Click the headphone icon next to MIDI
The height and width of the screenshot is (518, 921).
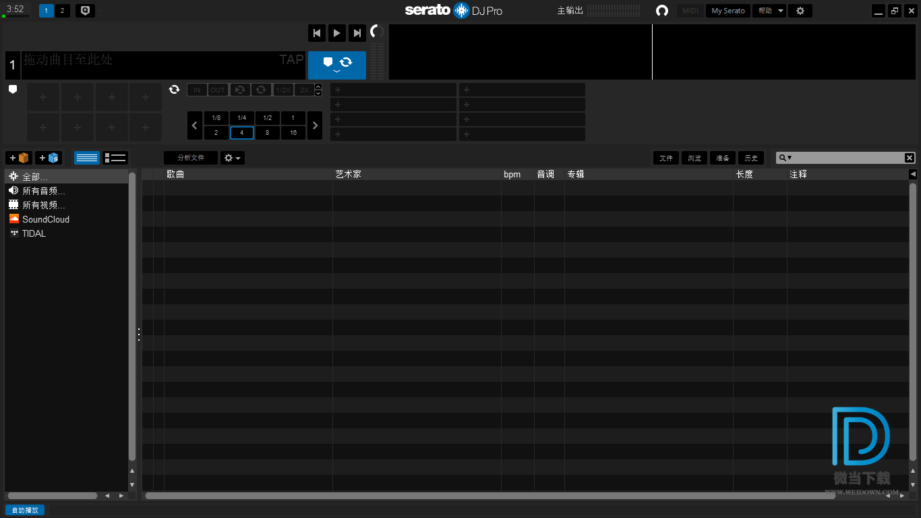click(x=662, y=11)
